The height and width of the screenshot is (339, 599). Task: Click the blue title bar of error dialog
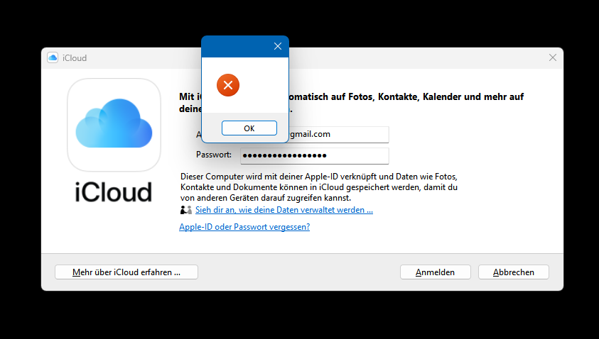point(234,46)
